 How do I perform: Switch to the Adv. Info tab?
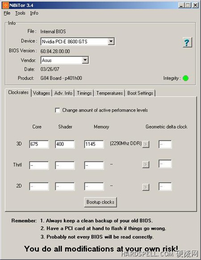[63, 93]
